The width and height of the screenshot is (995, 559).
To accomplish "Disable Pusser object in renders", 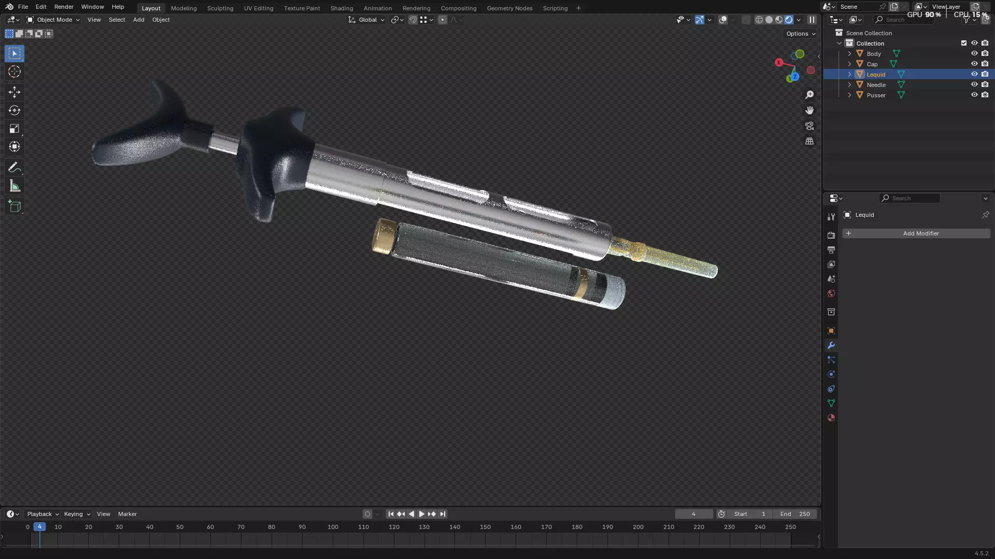I will [x=985, y=95].
